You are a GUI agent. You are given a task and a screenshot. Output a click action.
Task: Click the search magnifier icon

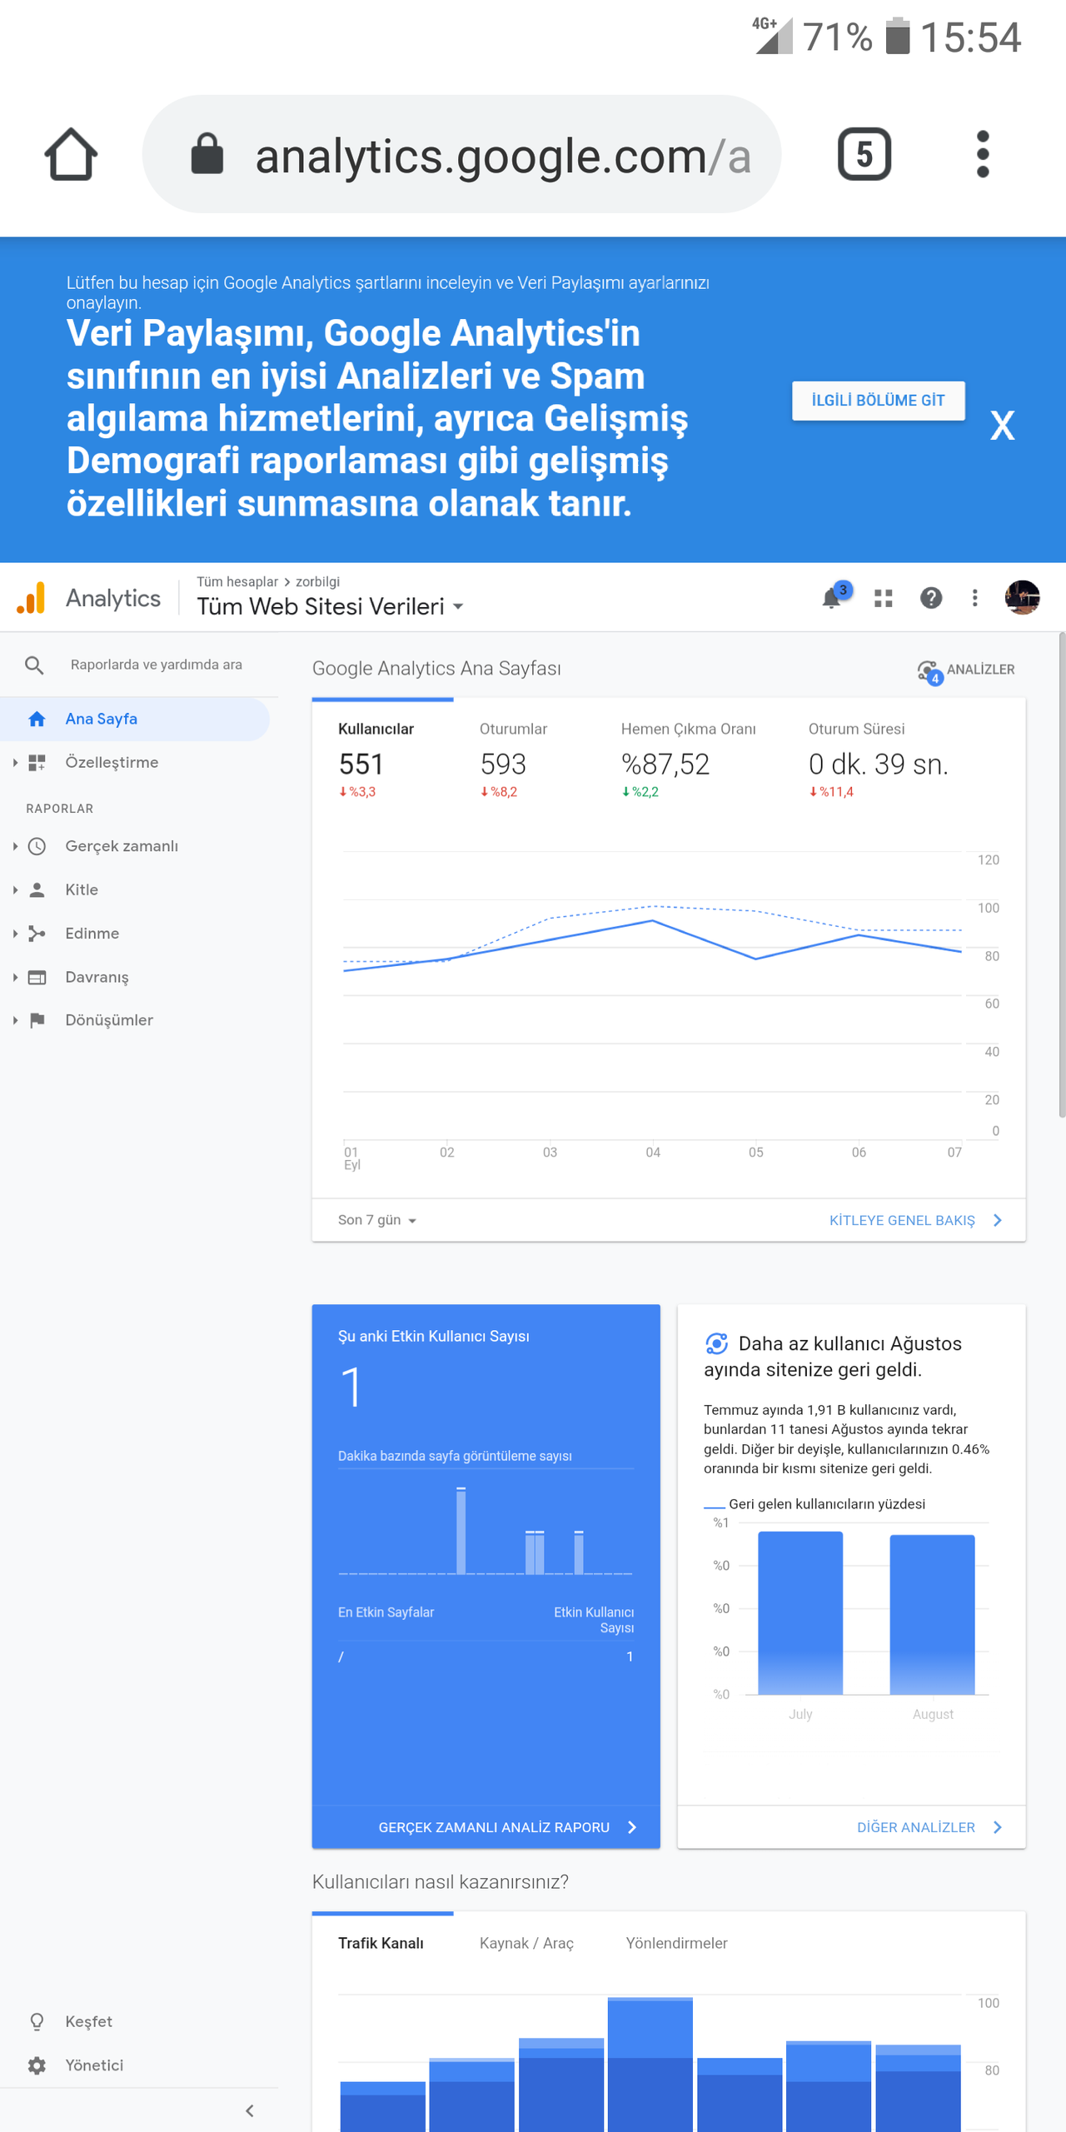(34, 665)
